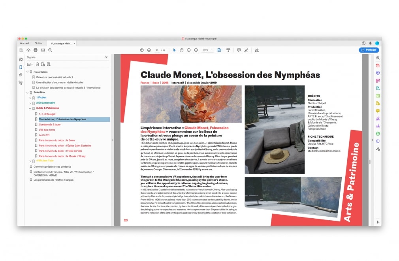Click the zoom in plus button
Viewport: 399px width, 261px height.
(x=196, y=50)
